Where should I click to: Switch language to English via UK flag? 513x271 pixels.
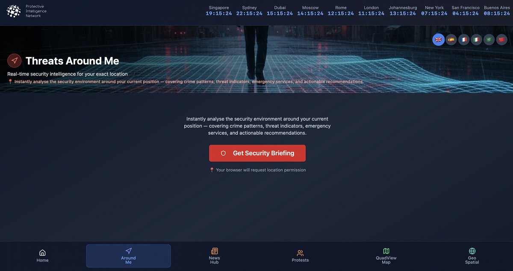438,40
